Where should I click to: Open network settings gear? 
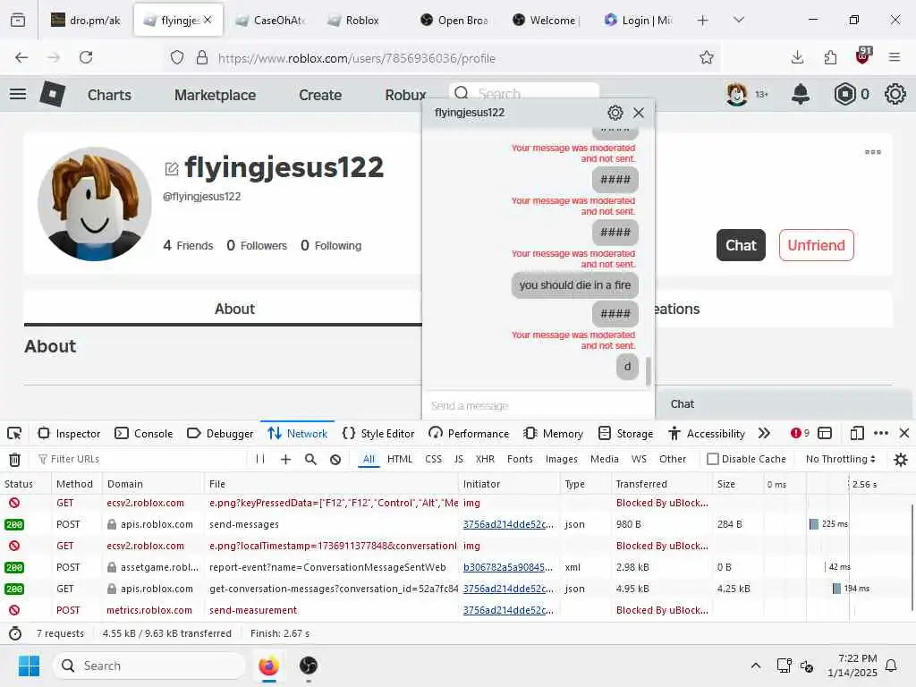coord(901,459)
